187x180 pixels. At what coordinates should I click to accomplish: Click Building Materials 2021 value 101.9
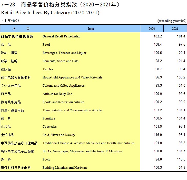(x=181, y=168)
